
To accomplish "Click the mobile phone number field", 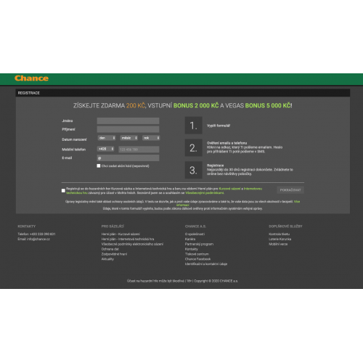I will pos(139,150).
